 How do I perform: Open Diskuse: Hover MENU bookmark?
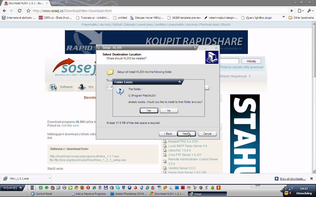pyautogui.click(x=147, y=18)
